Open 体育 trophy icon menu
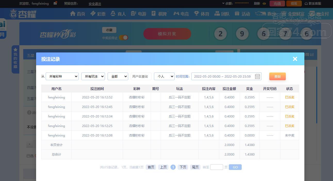The width and height of the screenshot is (333, 181). click(197, 14)
